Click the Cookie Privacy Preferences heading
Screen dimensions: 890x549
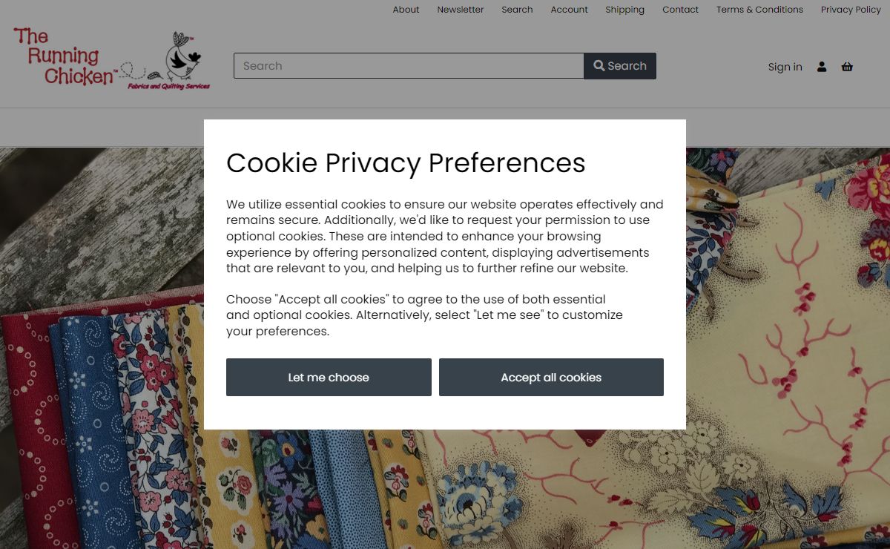tap(406, 162)
